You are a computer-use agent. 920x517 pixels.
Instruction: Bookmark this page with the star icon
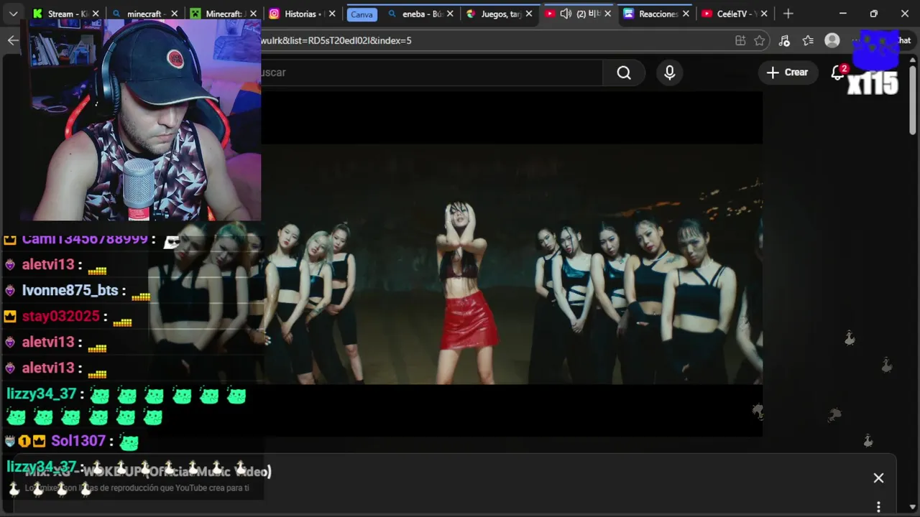coord(759,41)
